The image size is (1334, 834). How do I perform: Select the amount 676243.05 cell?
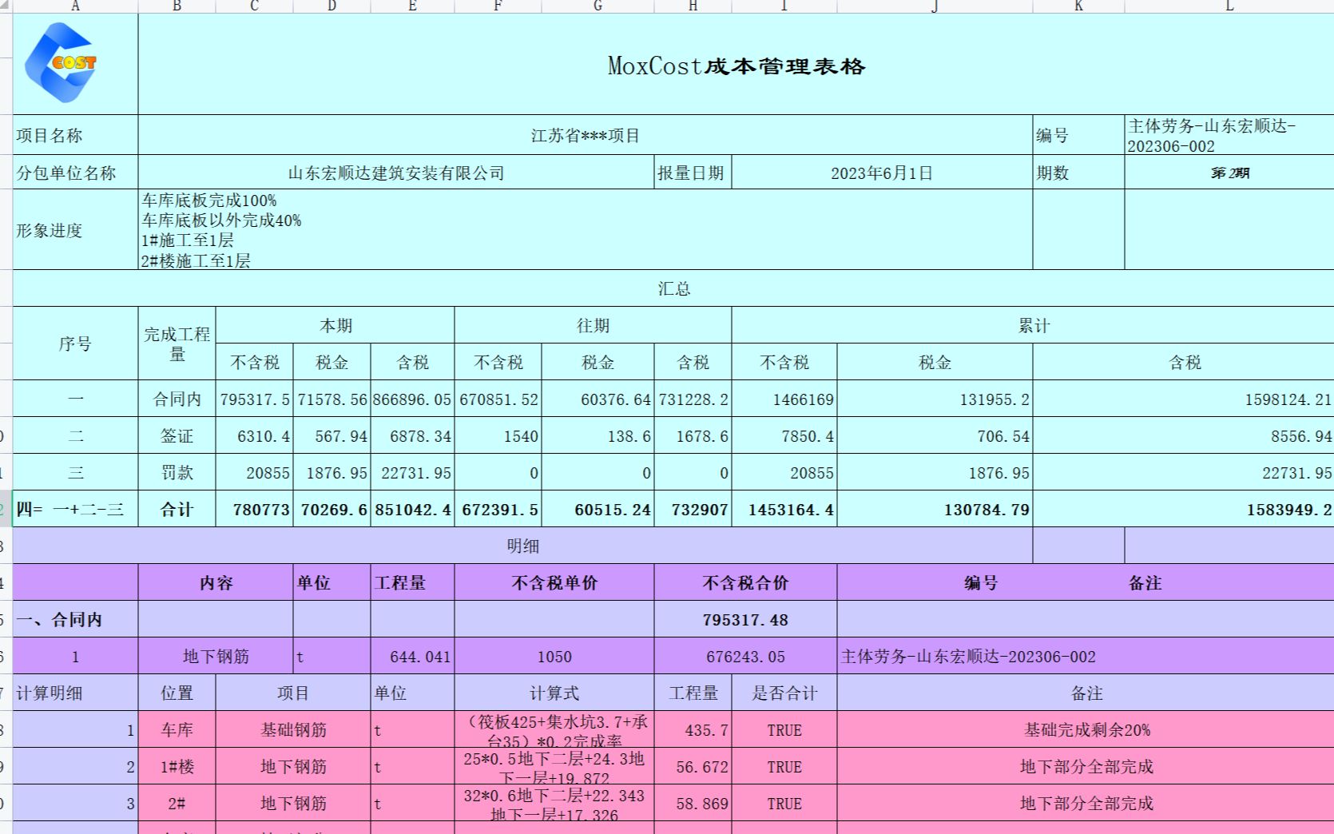pos(745,656)
